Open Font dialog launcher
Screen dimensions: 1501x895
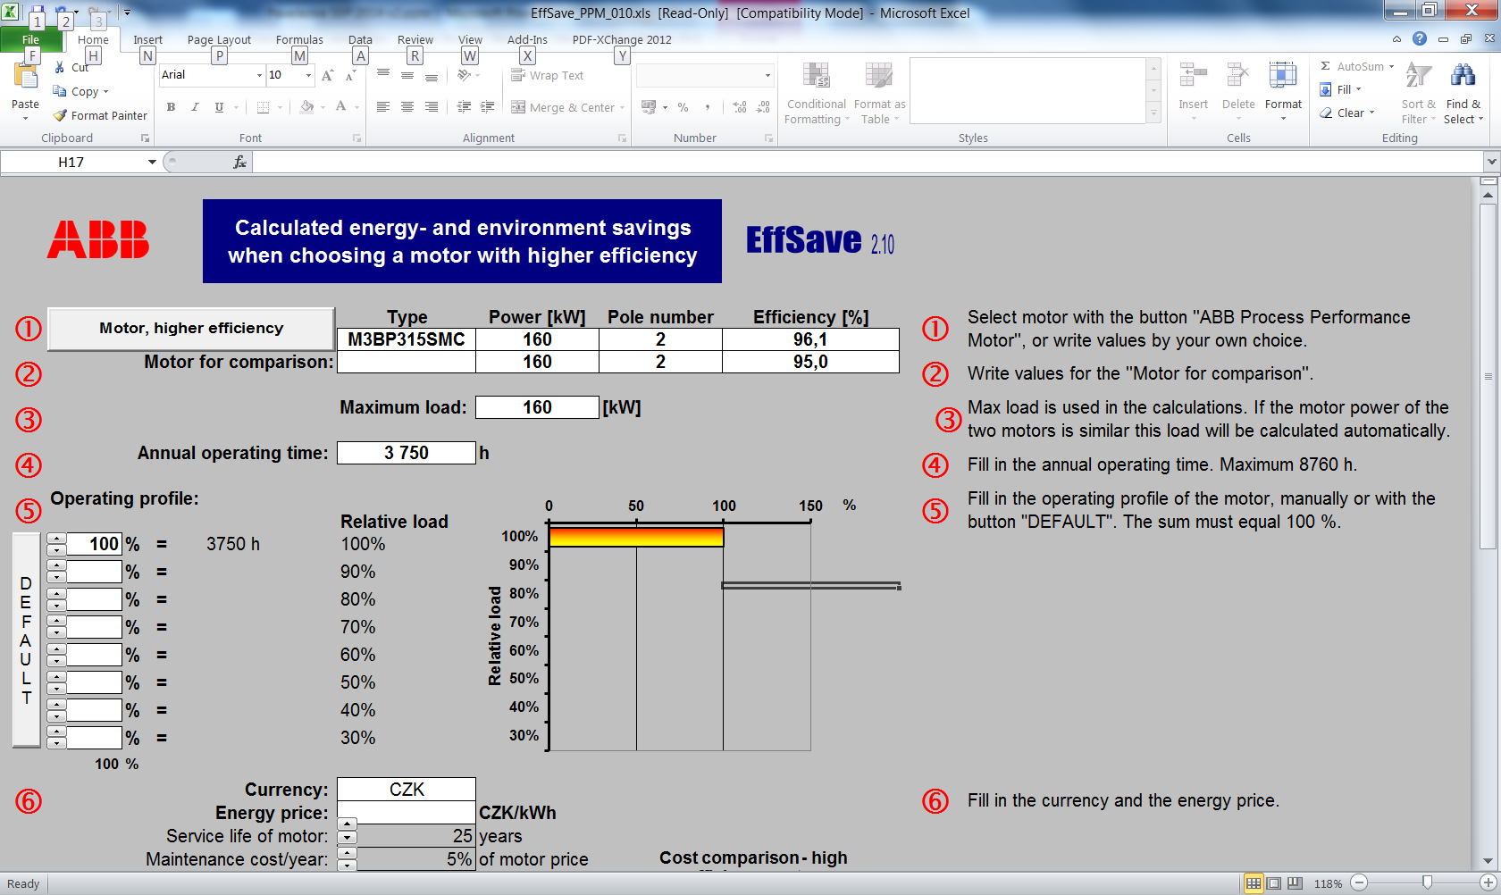pyautogui.click(x=356, y=138)
